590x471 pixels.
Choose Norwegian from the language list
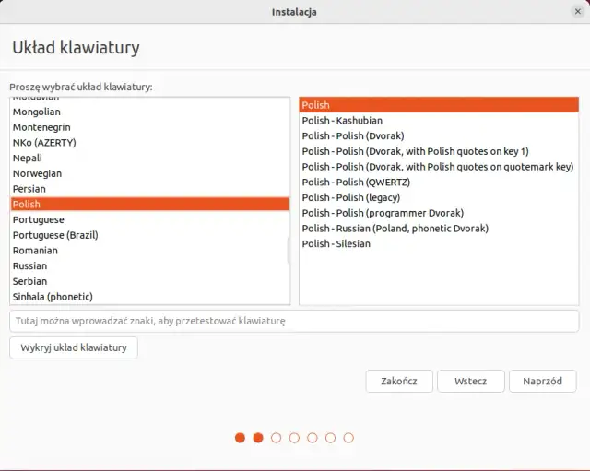tap(37, 173)
